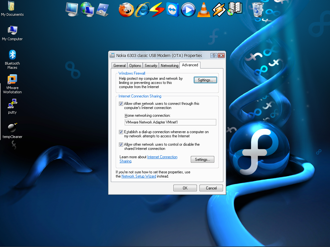Viewport: 330px width, 247px height.
Task: Open the Internet Connection Sharing link
Action: coord(162,157)
